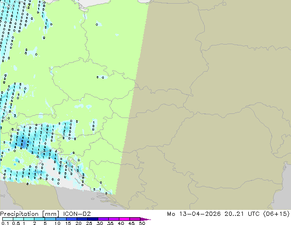The image size is (291, 225).
Task: Click the legend value '50'
Action: point(142,223)
